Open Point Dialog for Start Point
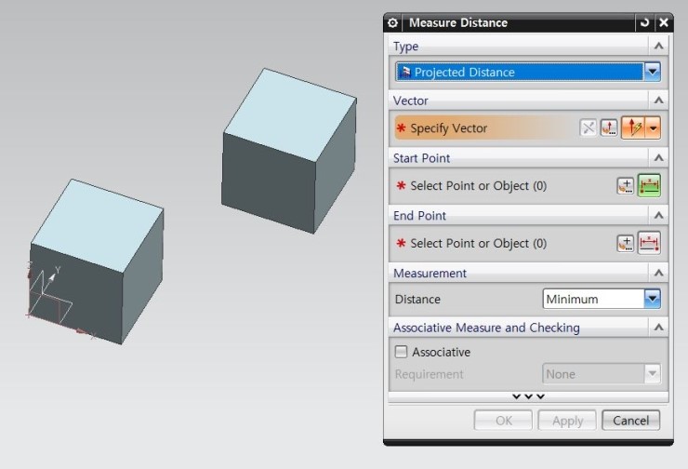 click(626, 186)
